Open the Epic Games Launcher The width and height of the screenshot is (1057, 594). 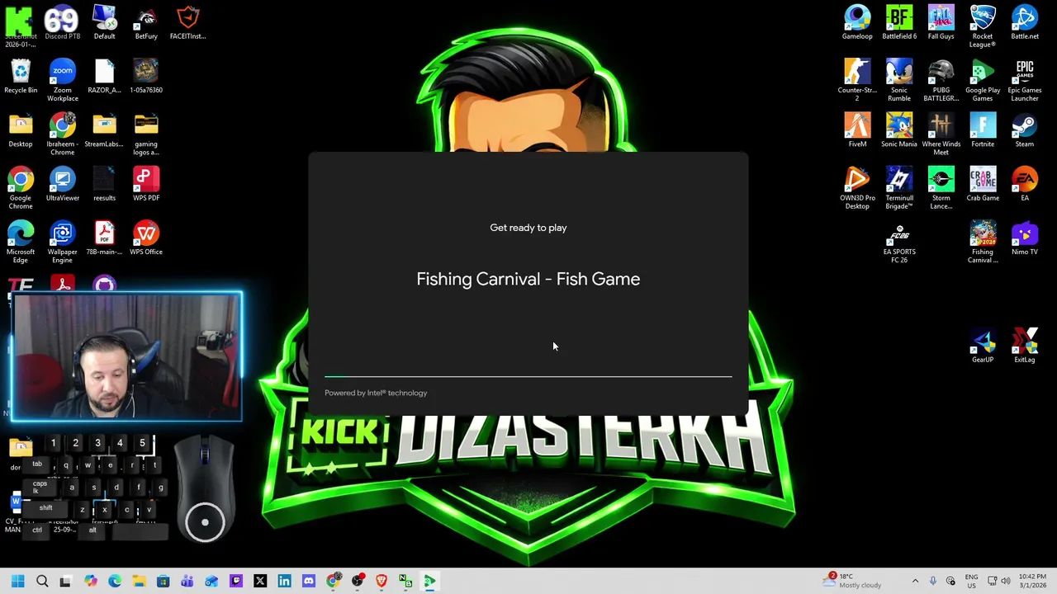click(1025, 81)
